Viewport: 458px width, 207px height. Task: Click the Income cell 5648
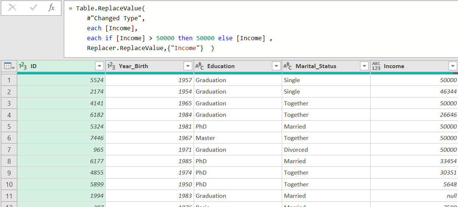[x=414, y=184]
